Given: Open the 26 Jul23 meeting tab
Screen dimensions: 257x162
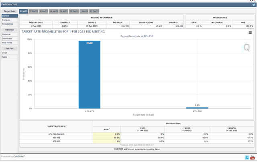Looking at the screenshot, I should click(x=63, y=11).
